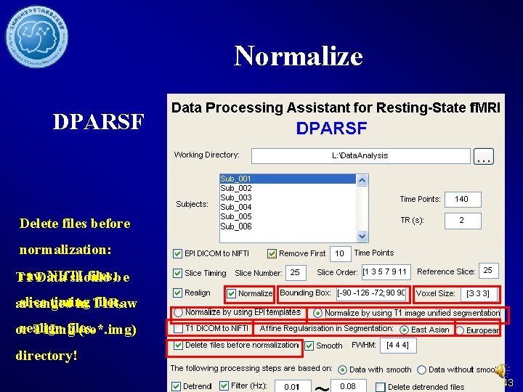Viewport: 523px width, 392px height.
Task: Click the FWHM field
Action: click(x=398, y=346)
